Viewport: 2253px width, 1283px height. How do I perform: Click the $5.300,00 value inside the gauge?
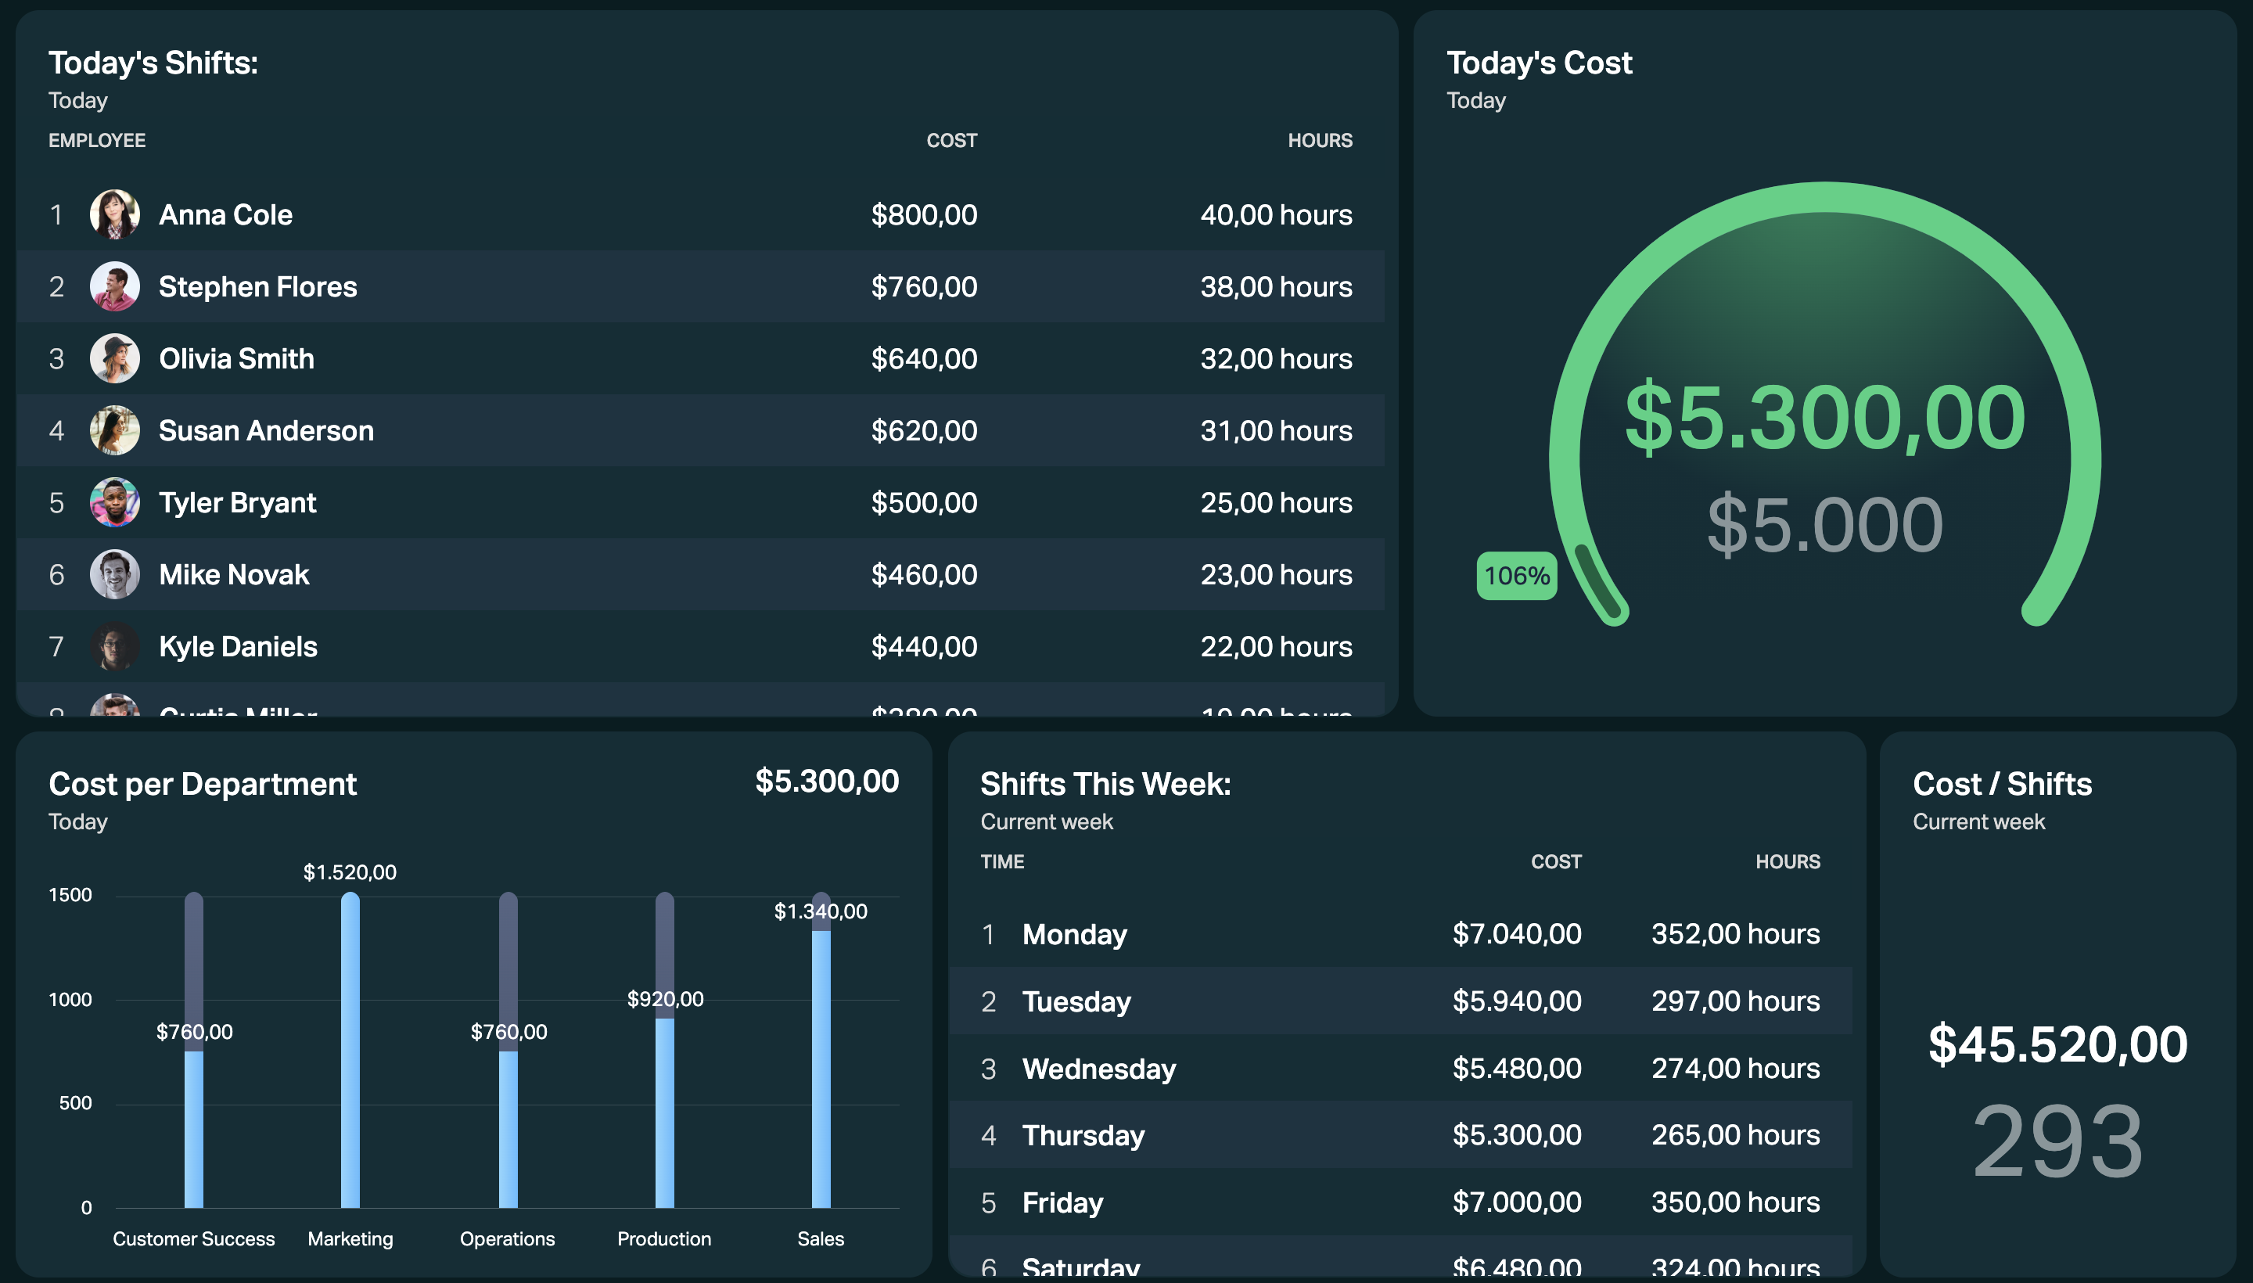1825,418
